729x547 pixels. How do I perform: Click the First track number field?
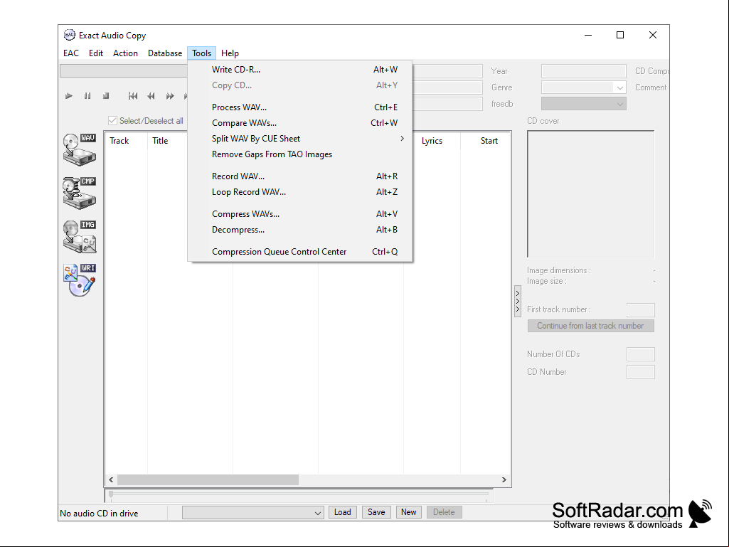pyautogui.click(x=640, y=310)
